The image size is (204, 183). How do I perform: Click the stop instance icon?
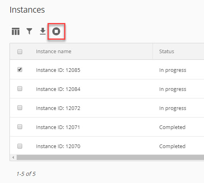pyautogui.click(x=56, y=31)
